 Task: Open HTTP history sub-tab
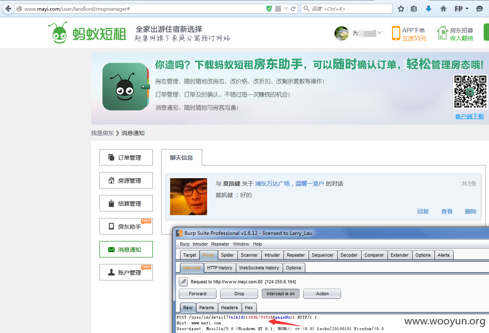click(x=219, y=268)
